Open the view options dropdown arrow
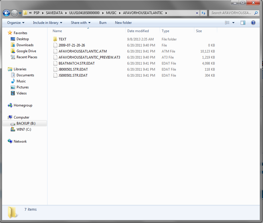 click(x=233, y=23)
